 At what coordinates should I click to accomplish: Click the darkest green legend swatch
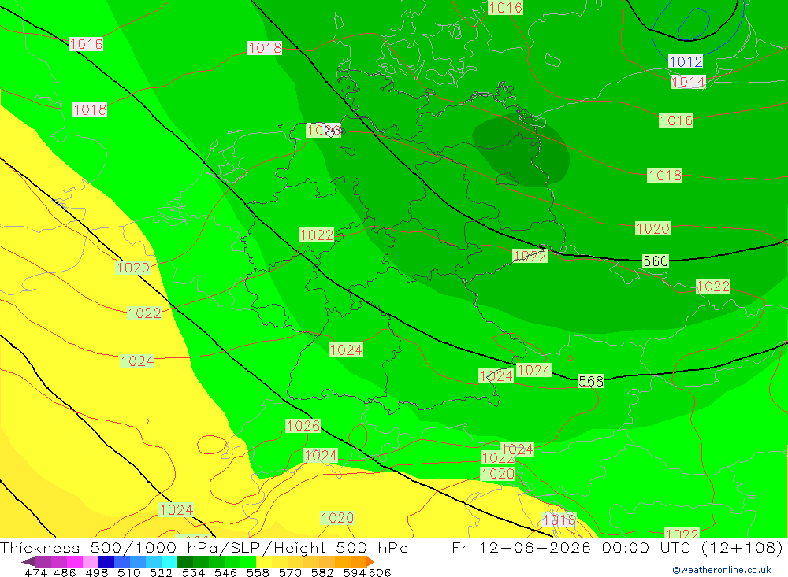coord(185,561)
